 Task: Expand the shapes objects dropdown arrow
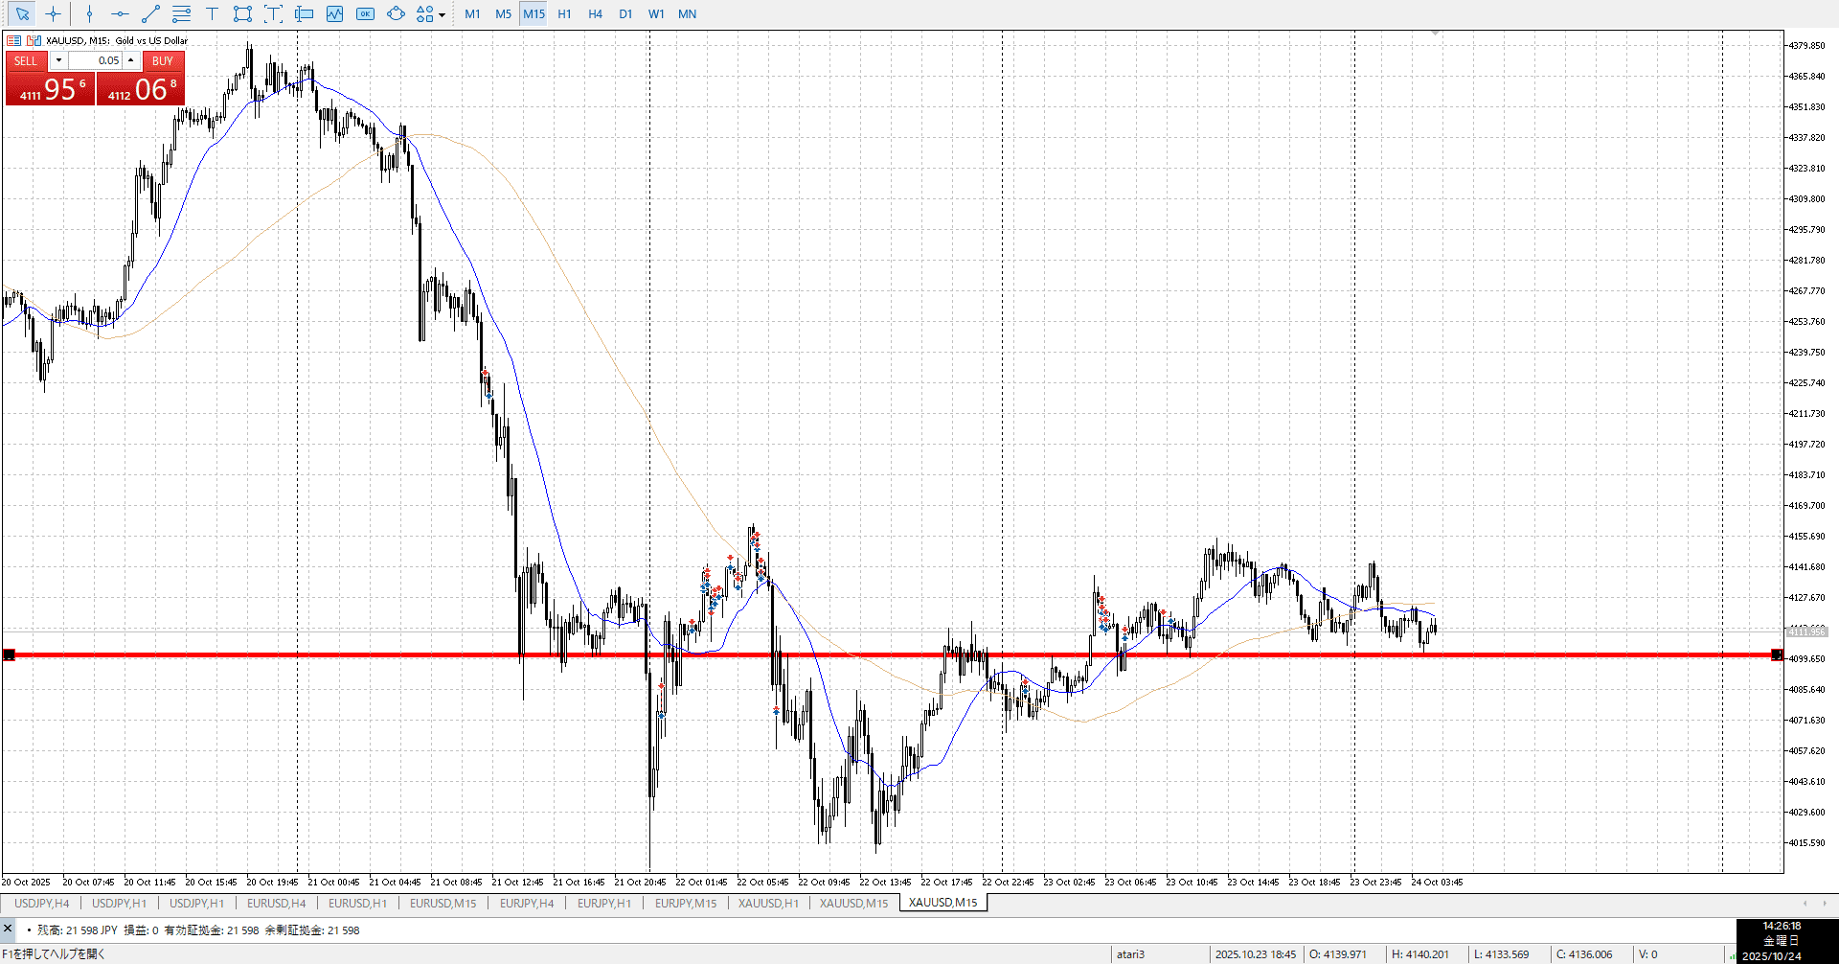442,14
